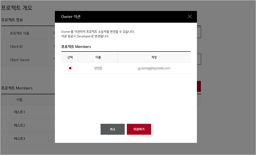Click the 취소 button

(113, 129)
